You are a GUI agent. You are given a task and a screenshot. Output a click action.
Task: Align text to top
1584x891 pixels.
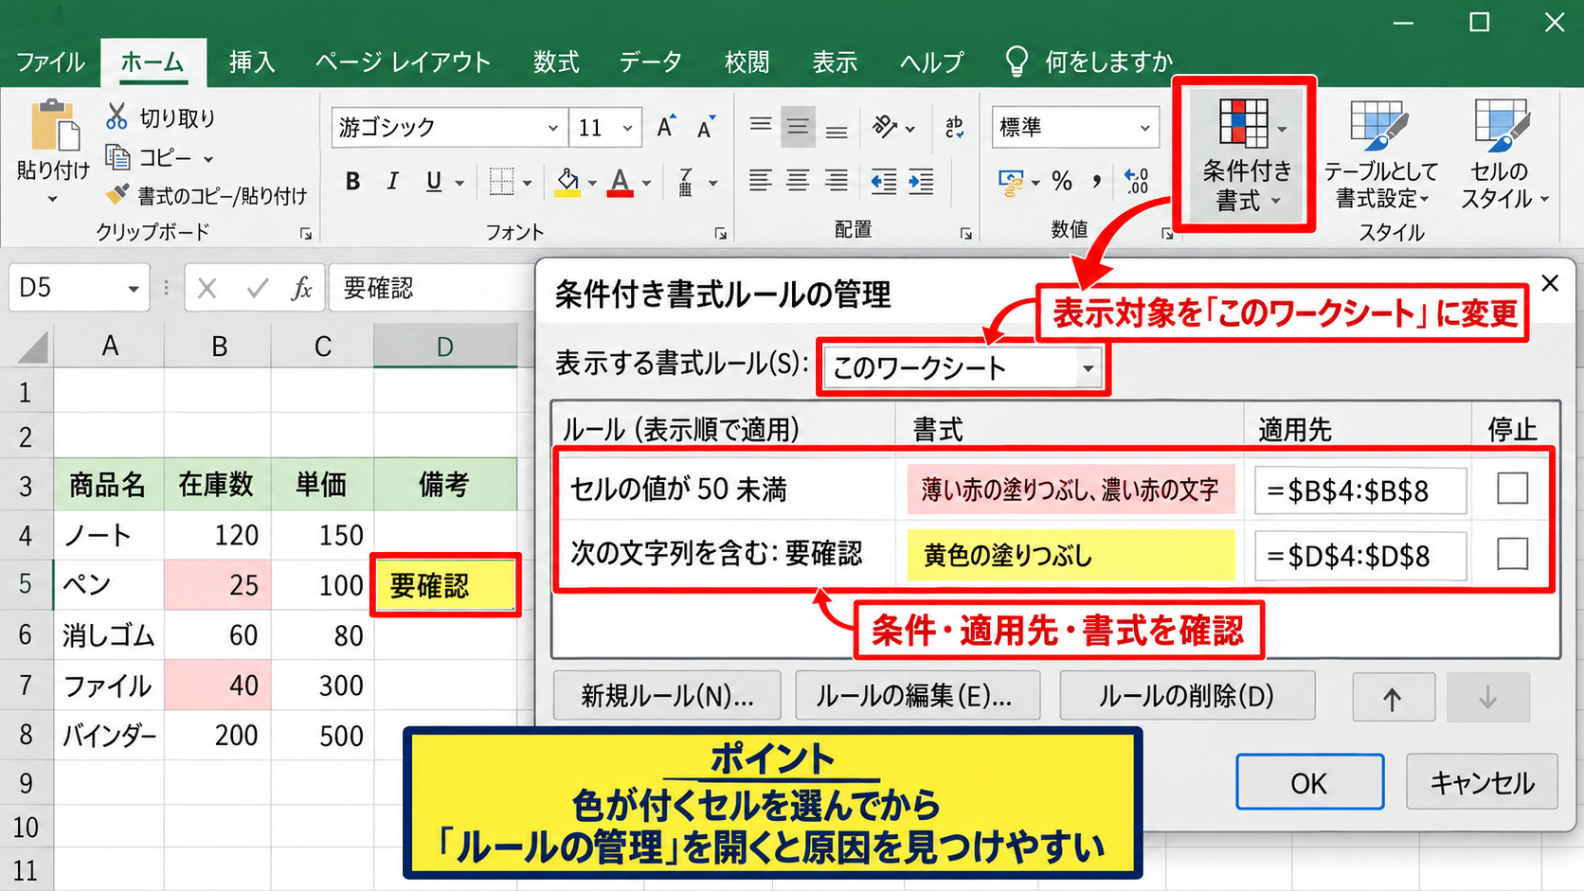pyautogui.click(x=761, y=127)
